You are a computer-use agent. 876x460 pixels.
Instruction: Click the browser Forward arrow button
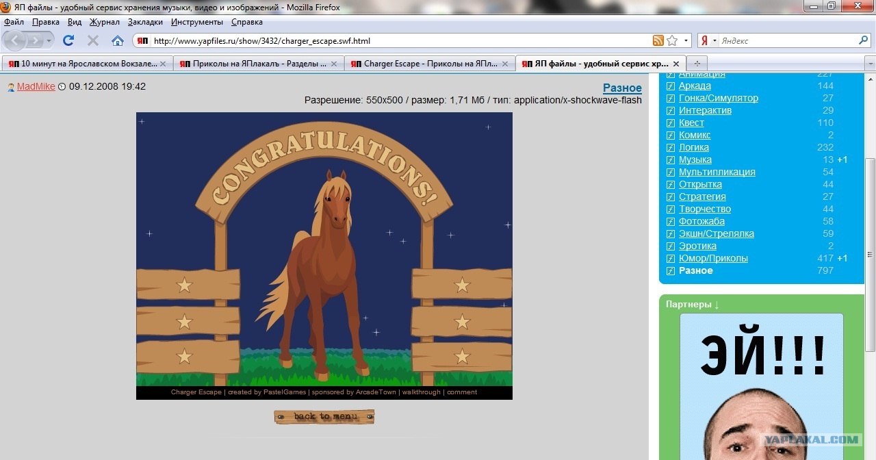point(34,40)
